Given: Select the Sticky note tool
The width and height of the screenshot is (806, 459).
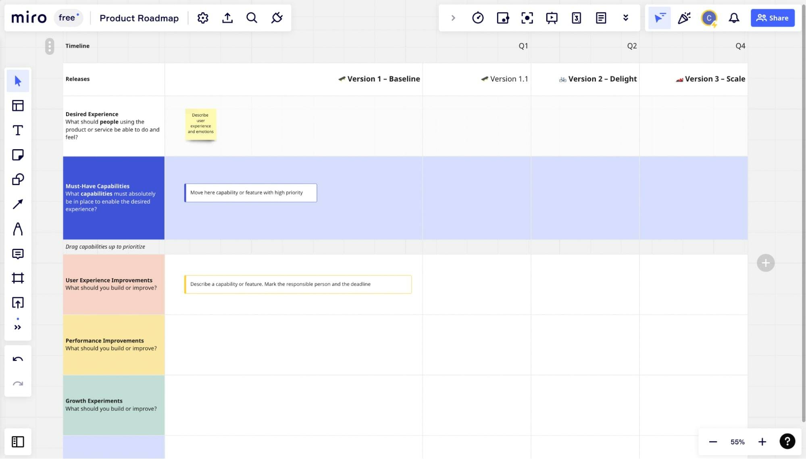Looking at the screenshot, I should 18,155.
